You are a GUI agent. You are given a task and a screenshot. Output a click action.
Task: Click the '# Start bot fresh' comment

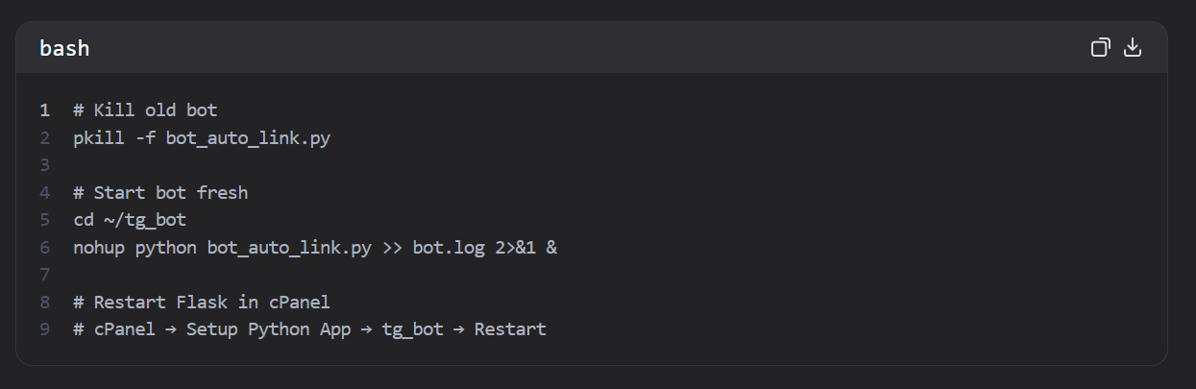160,193
